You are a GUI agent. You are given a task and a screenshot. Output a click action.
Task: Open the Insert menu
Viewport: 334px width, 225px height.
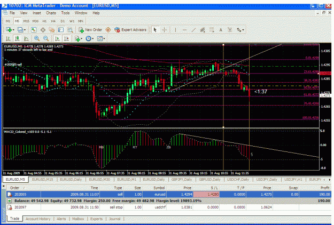[x=37, y=13]
